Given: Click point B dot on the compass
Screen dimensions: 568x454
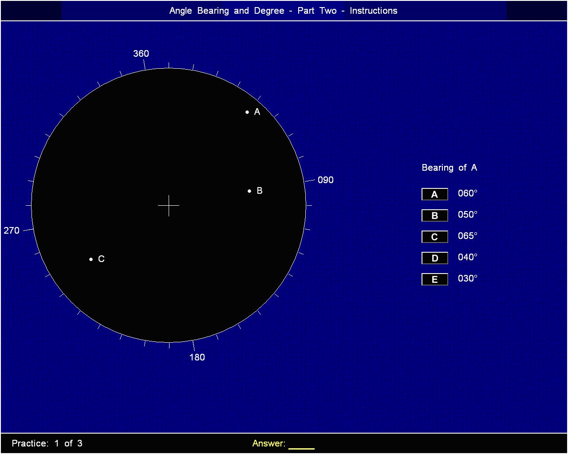Looking at the screenshot, I should point(249,191).
